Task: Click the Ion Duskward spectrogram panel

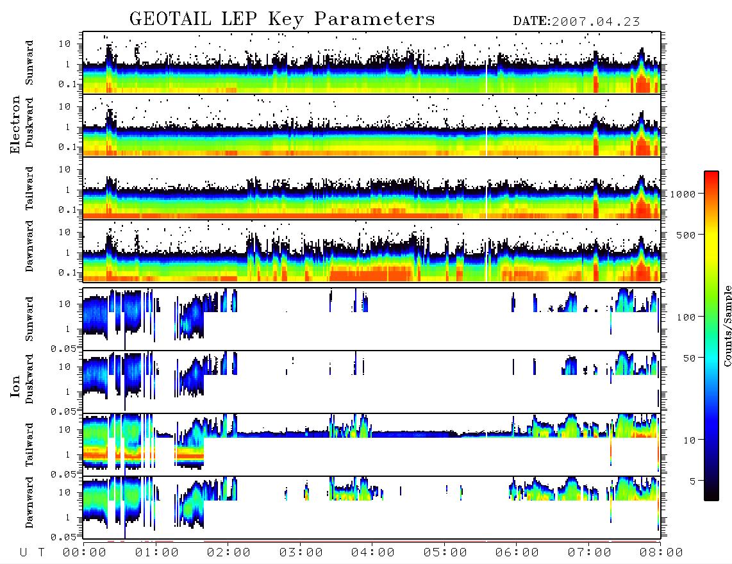Action: pyautogui.click(x=372, y=381)
